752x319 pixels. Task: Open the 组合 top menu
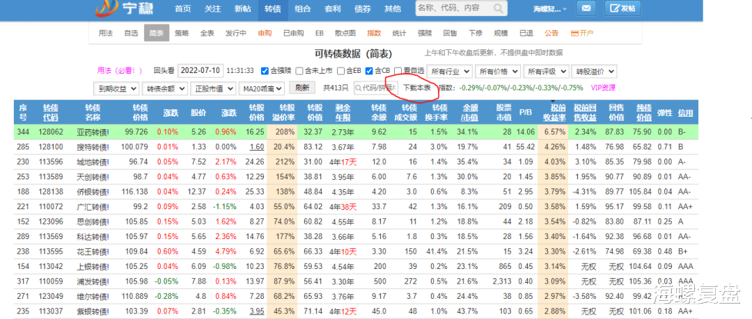[303, 8]
